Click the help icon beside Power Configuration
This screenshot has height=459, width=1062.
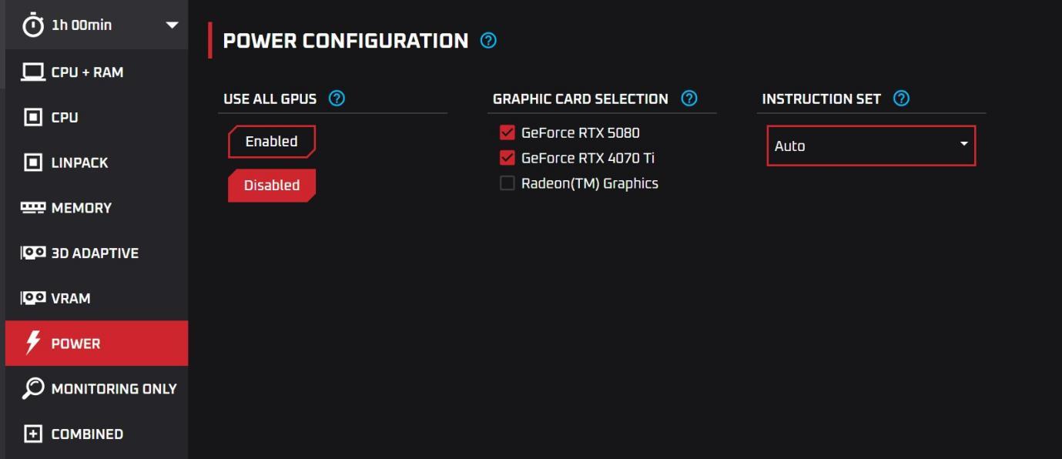(x=488, y=41)
